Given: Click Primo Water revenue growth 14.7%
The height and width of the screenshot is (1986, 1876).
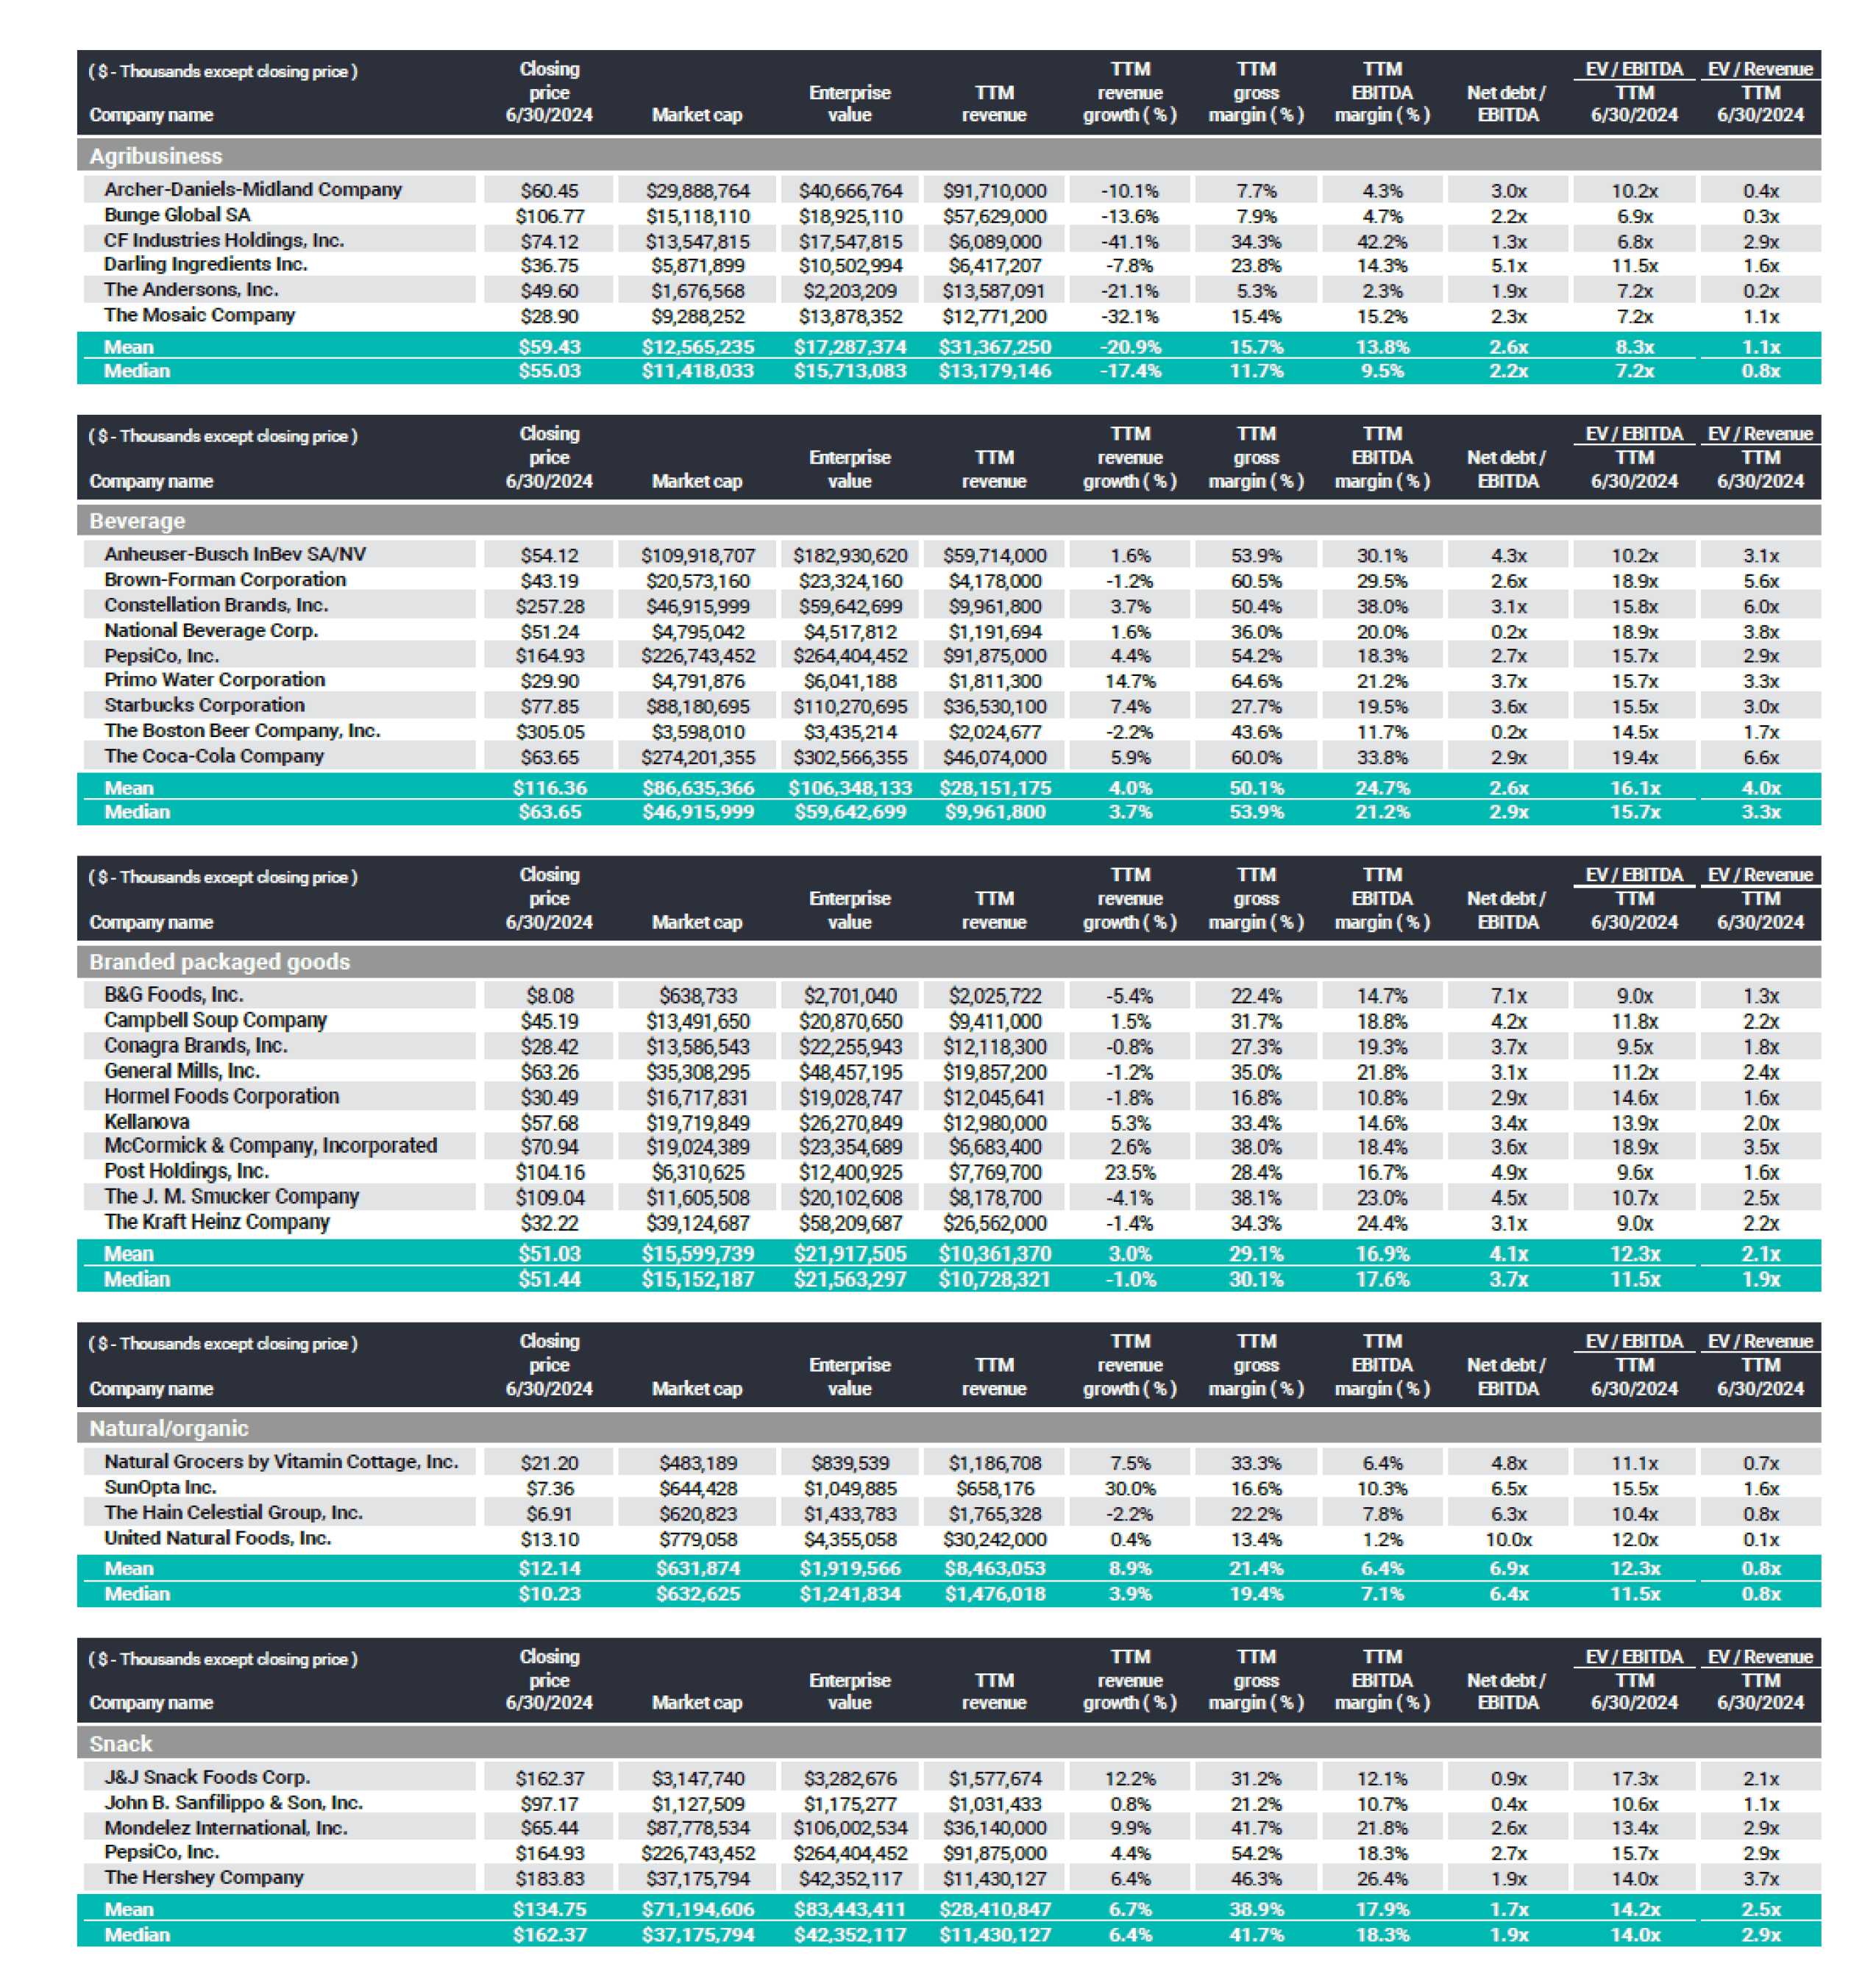Looking at the screenshot, I should coord(1130,682).
